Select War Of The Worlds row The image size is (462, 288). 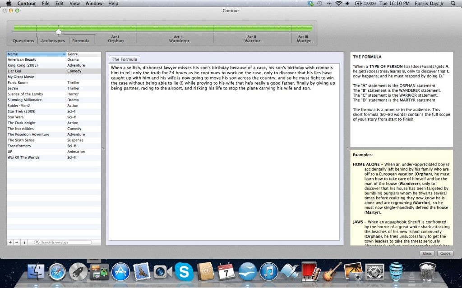coord(54,157)
